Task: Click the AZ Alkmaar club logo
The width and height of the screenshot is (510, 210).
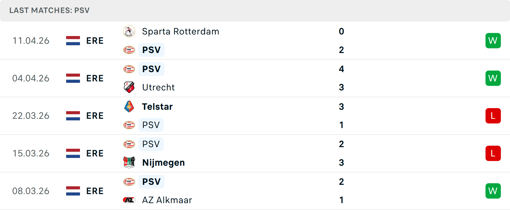Action: click(129, 200)
